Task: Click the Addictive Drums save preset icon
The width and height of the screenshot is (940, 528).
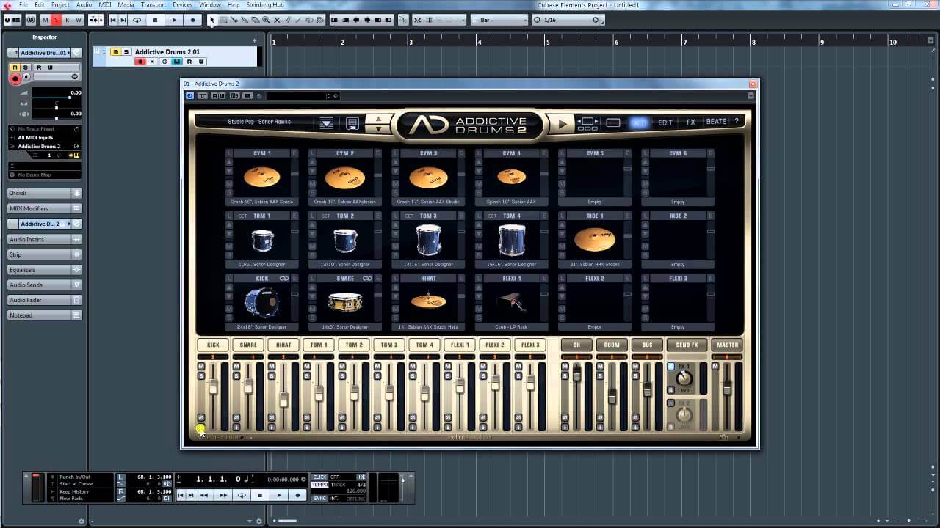Action: (x=352, y=123)
